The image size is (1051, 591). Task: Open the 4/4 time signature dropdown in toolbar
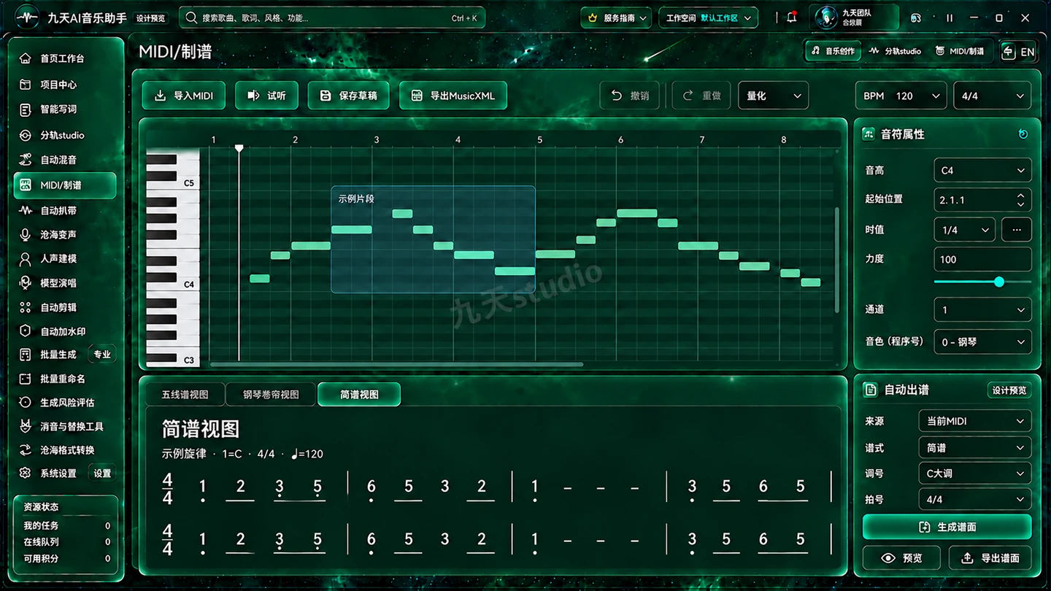[x=992, y=96]
